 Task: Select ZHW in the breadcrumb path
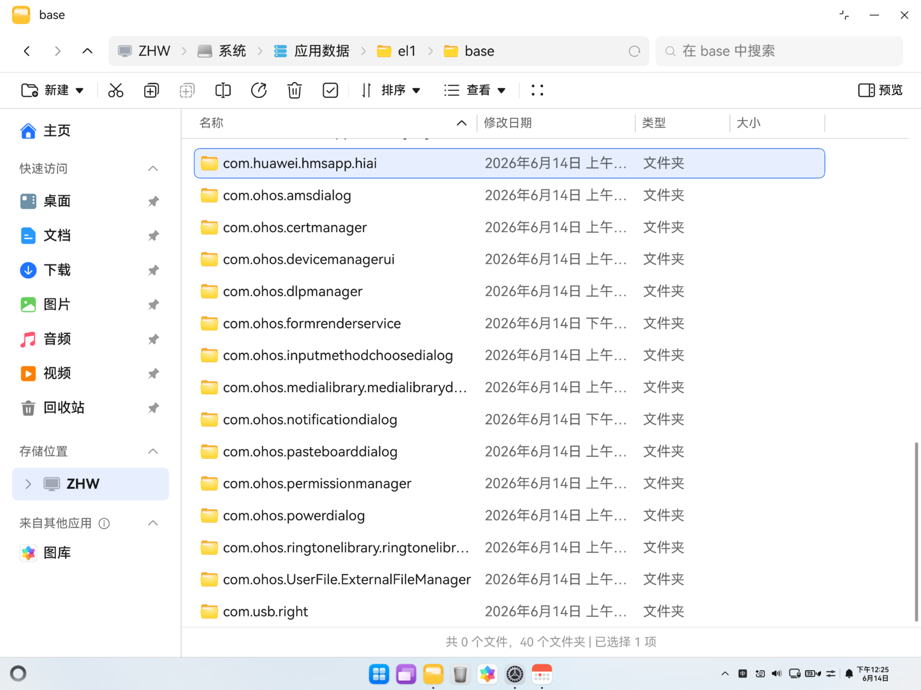click(144, 51)
